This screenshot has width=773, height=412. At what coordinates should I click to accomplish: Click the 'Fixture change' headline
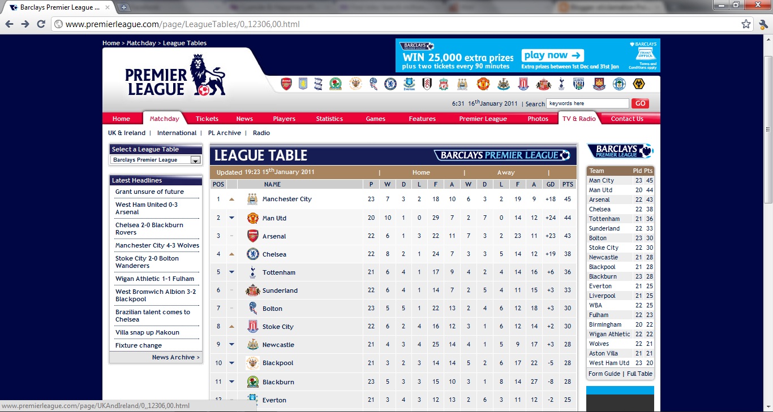click(139, 345)
